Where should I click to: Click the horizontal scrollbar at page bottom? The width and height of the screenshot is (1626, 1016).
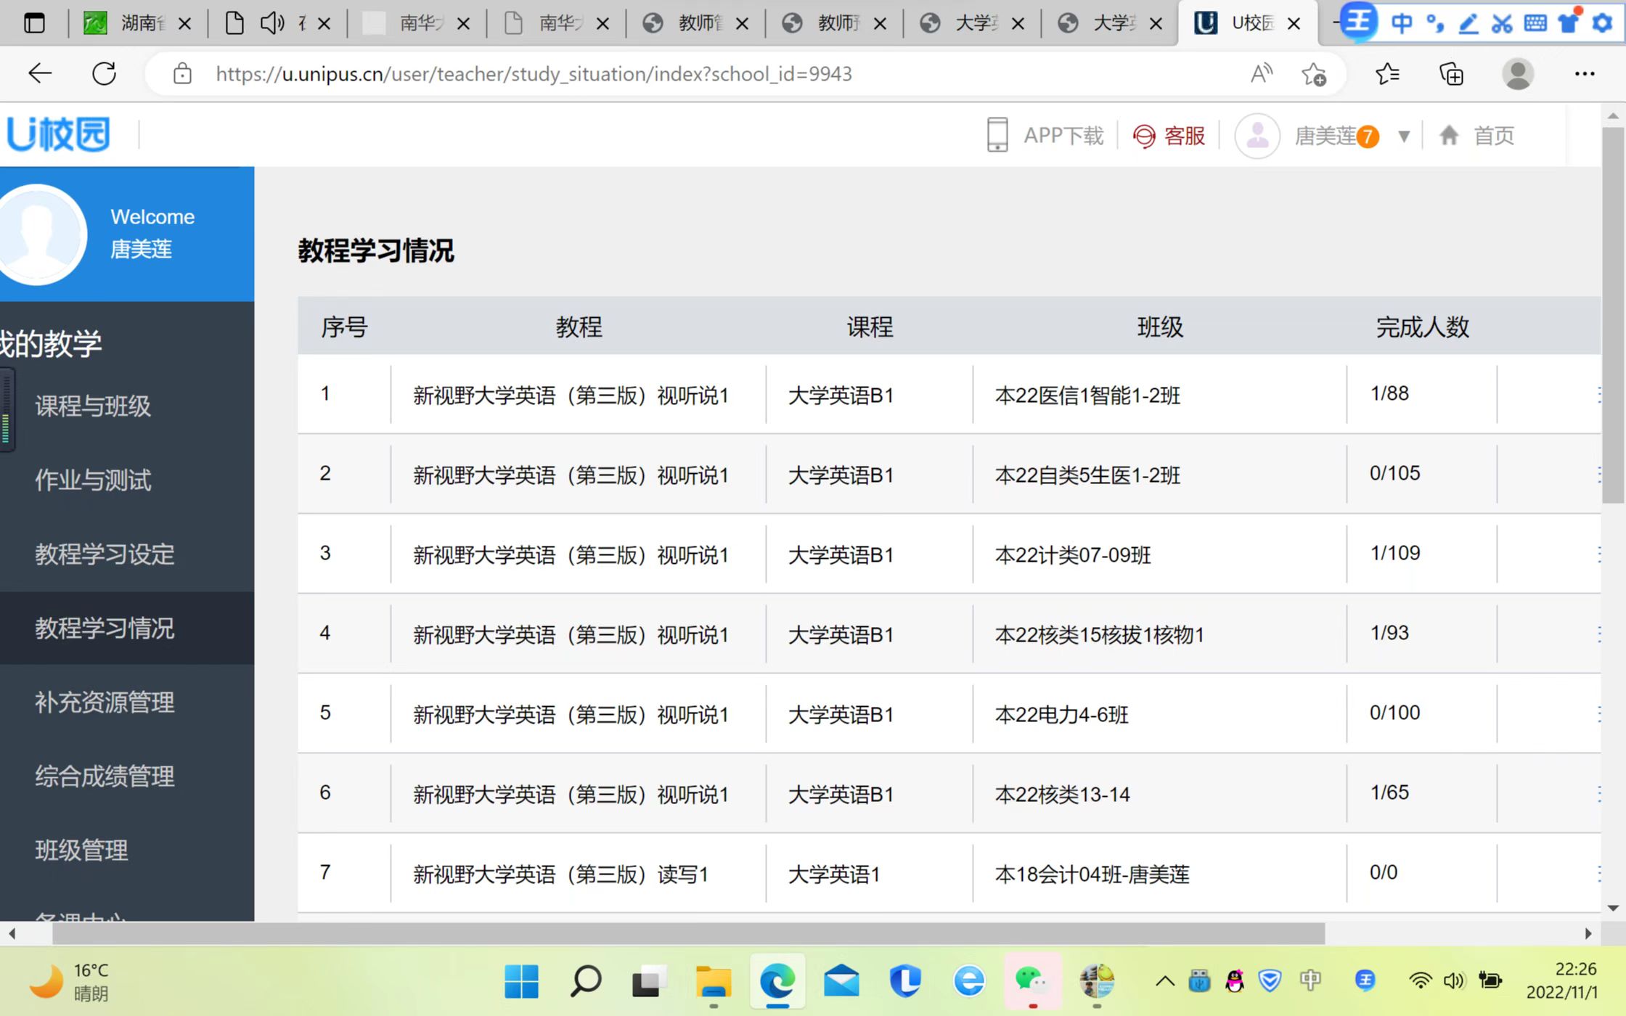[x=688, y=933]
